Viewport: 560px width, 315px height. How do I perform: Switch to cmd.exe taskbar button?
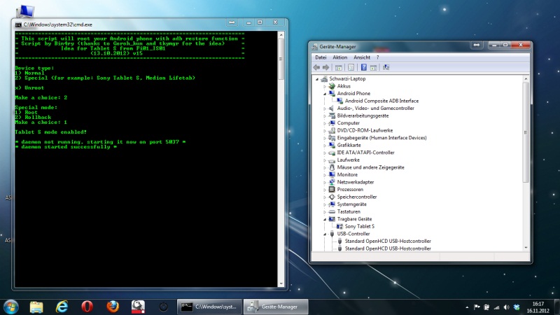point(209,307)
